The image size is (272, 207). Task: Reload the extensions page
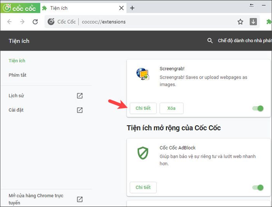pyautogui.click(x=35, y=22)
